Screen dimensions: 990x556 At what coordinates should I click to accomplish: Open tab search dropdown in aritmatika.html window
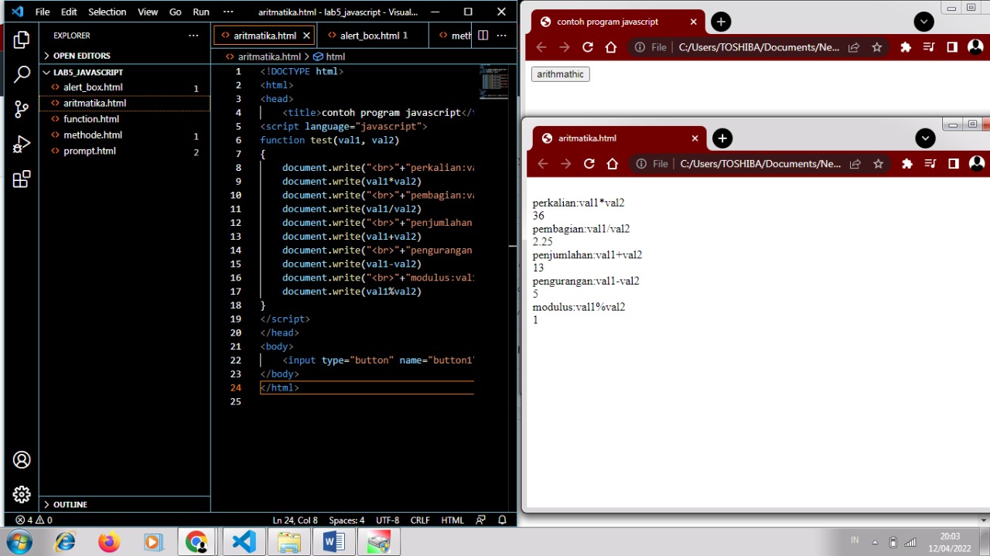(926, 138)
